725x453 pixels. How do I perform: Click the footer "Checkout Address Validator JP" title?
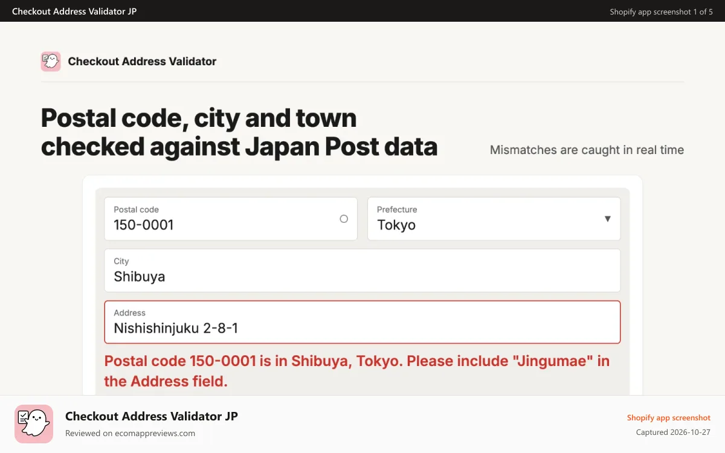pyautogui.click(x=152, y=416)
